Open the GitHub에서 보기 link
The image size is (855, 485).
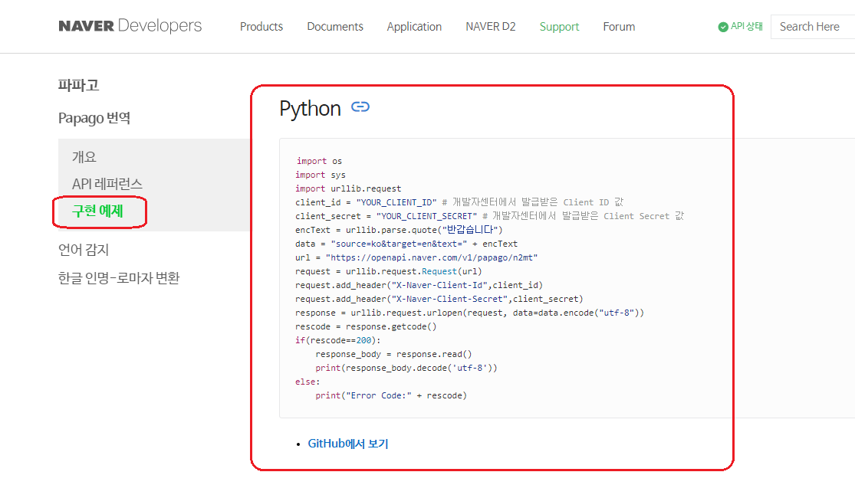tap(348, 444)
